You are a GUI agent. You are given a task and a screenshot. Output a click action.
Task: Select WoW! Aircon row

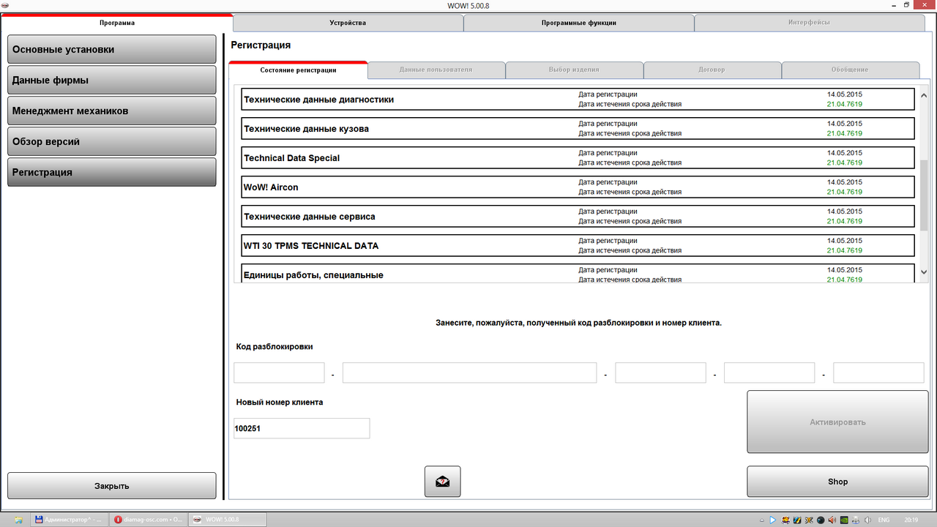click(578, 187)
